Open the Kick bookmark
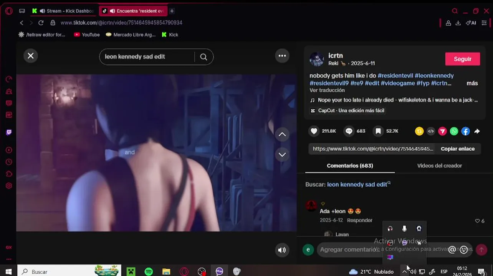Viewport: 493px width, 276px height. [170, 35]
